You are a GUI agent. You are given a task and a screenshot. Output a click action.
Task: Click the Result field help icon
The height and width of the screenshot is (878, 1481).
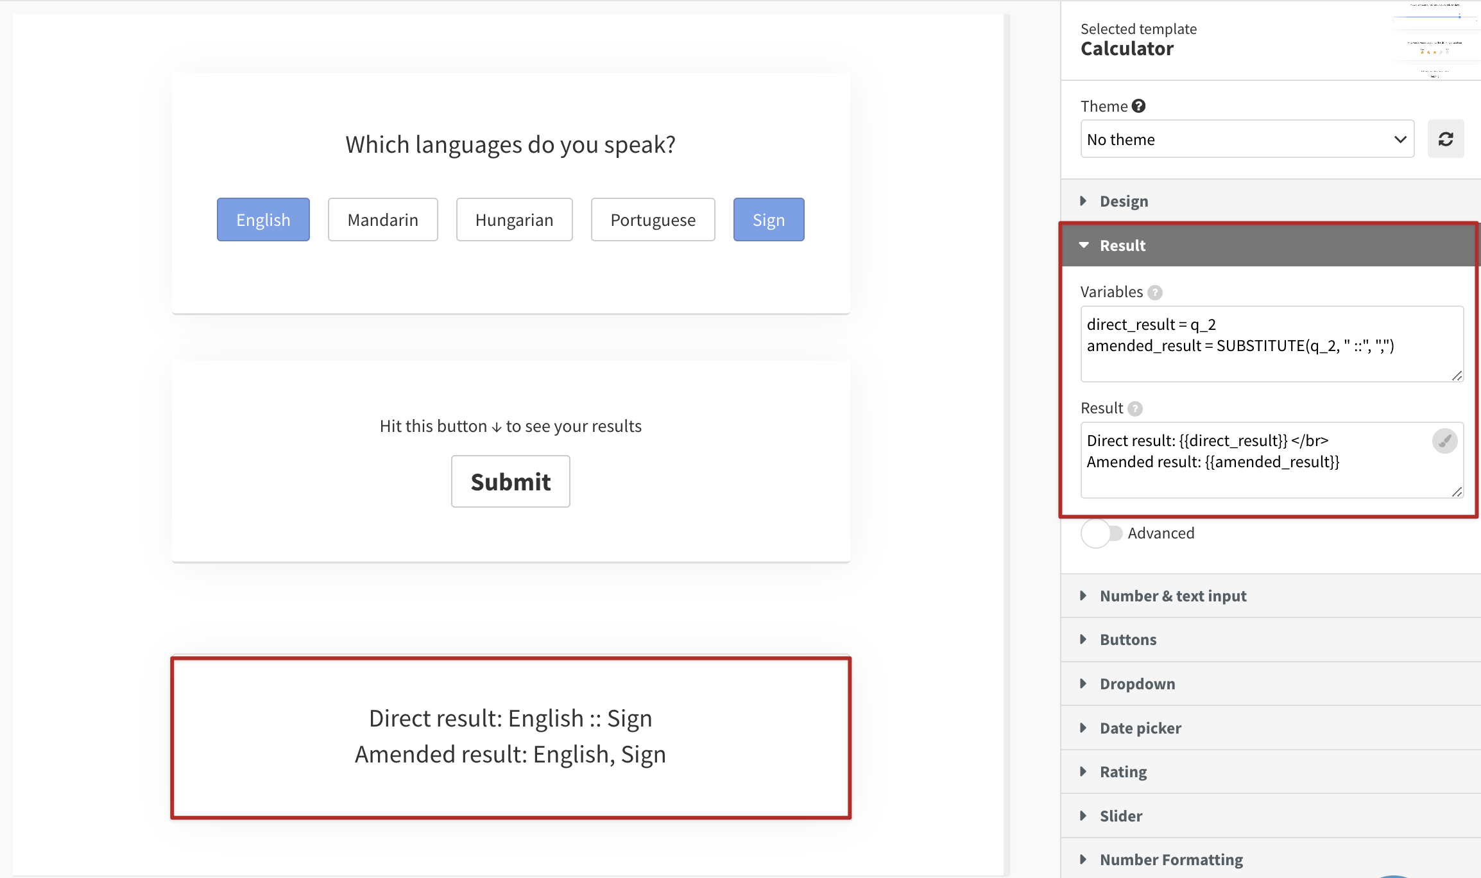point(1134,409)
